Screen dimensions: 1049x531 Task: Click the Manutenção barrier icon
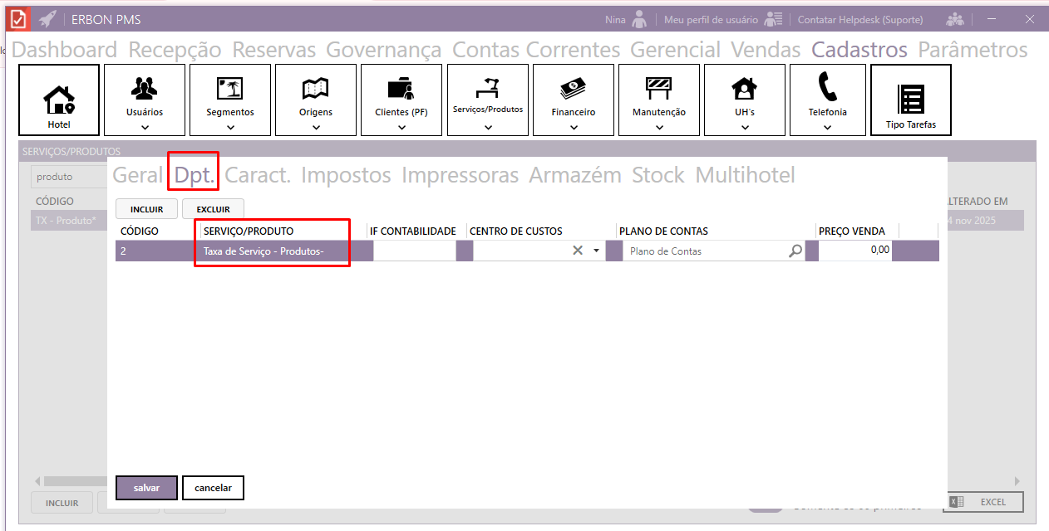coord(658,87)
